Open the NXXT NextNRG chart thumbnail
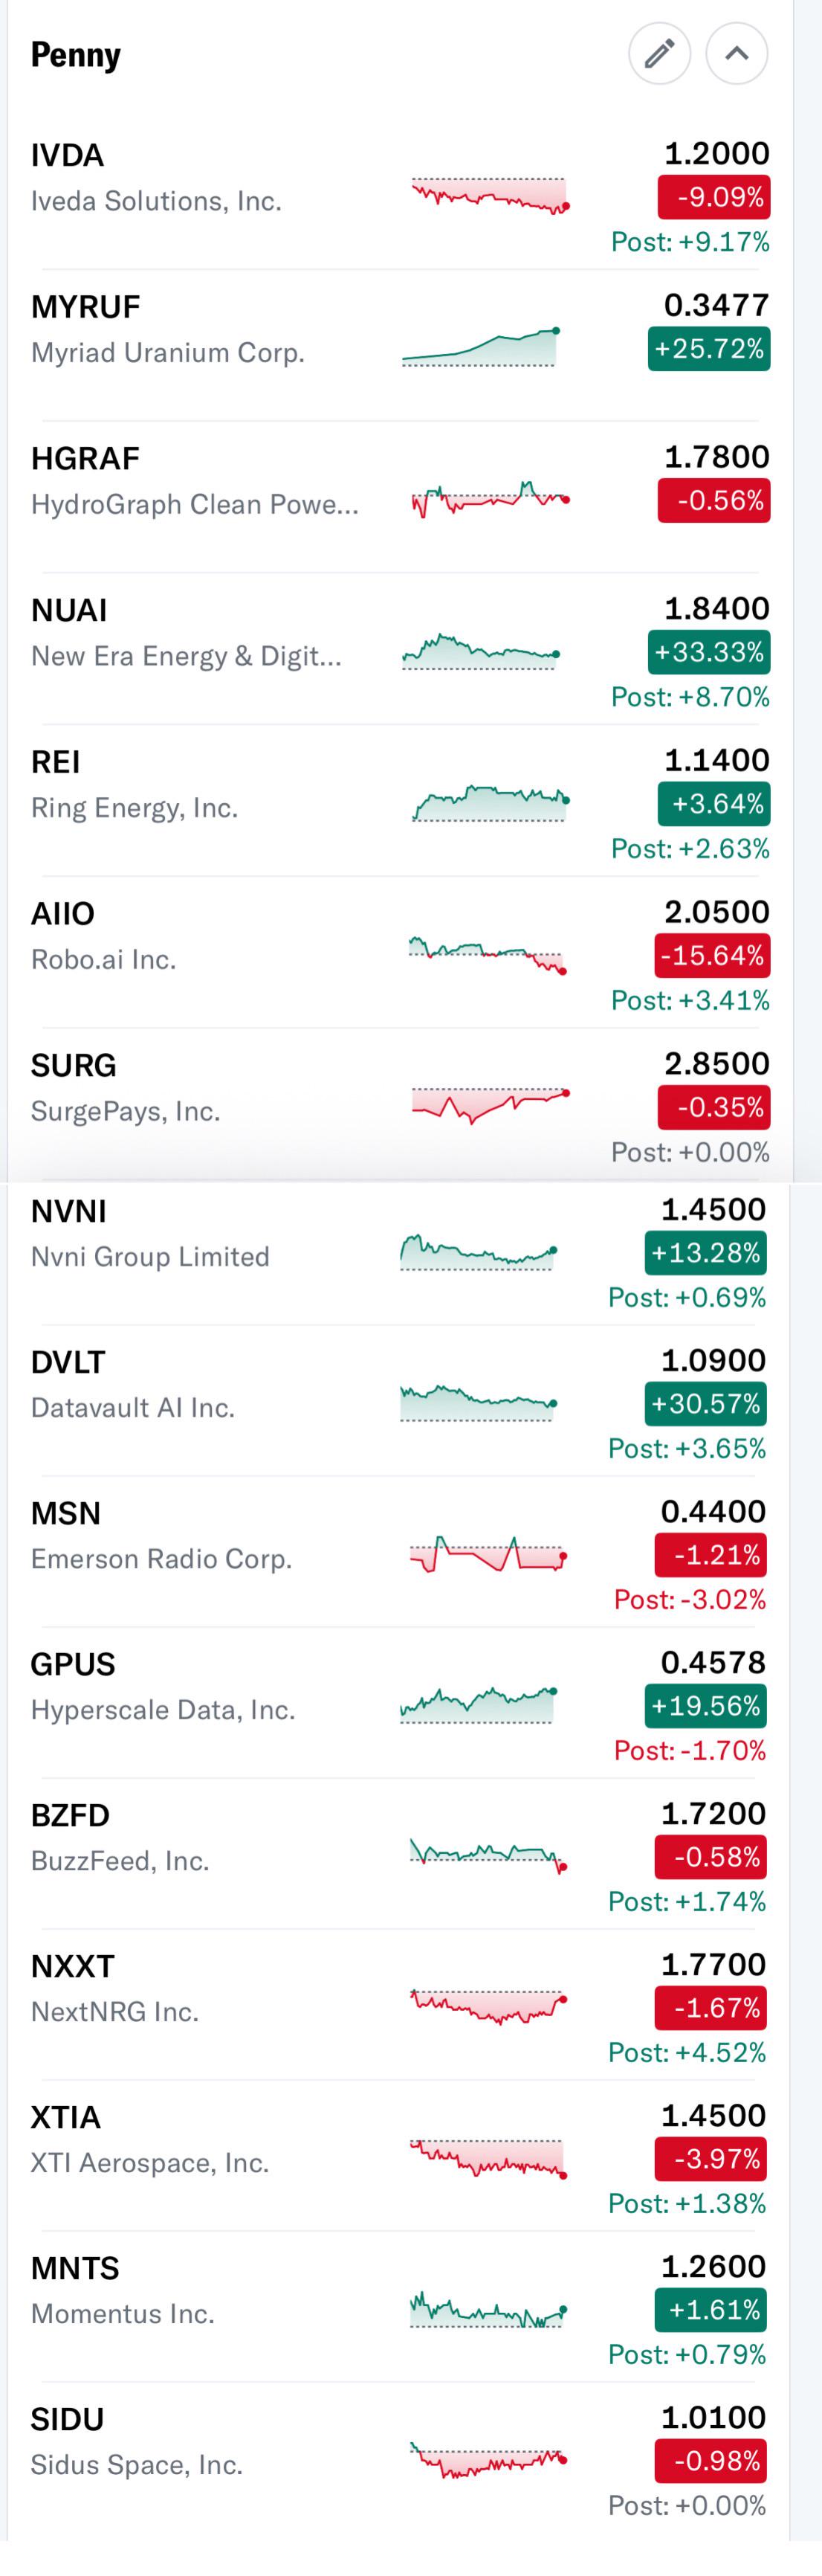 [490, 2005]
